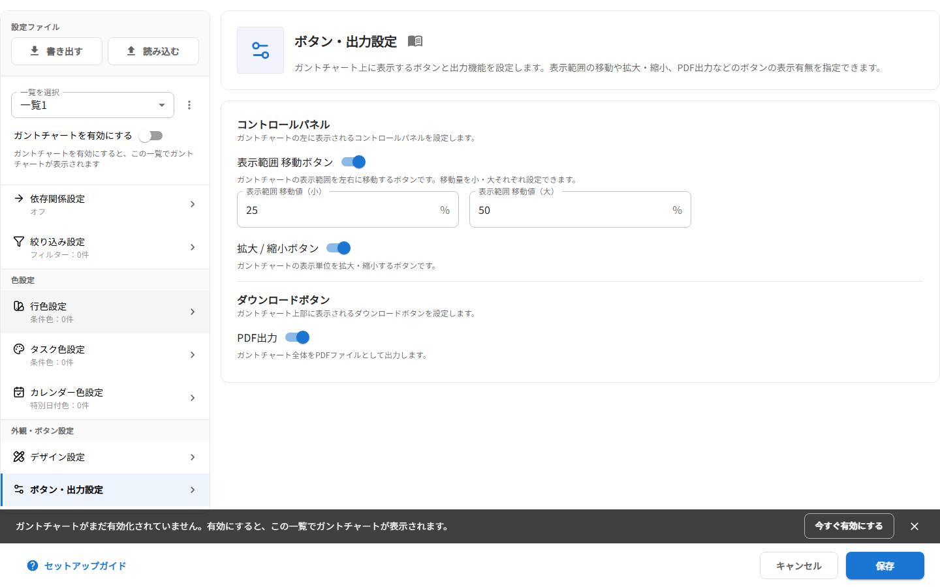Go to カレンダー色設定 in the sidebar
Screen dimensions: 940x587
[x=105, y=398]
